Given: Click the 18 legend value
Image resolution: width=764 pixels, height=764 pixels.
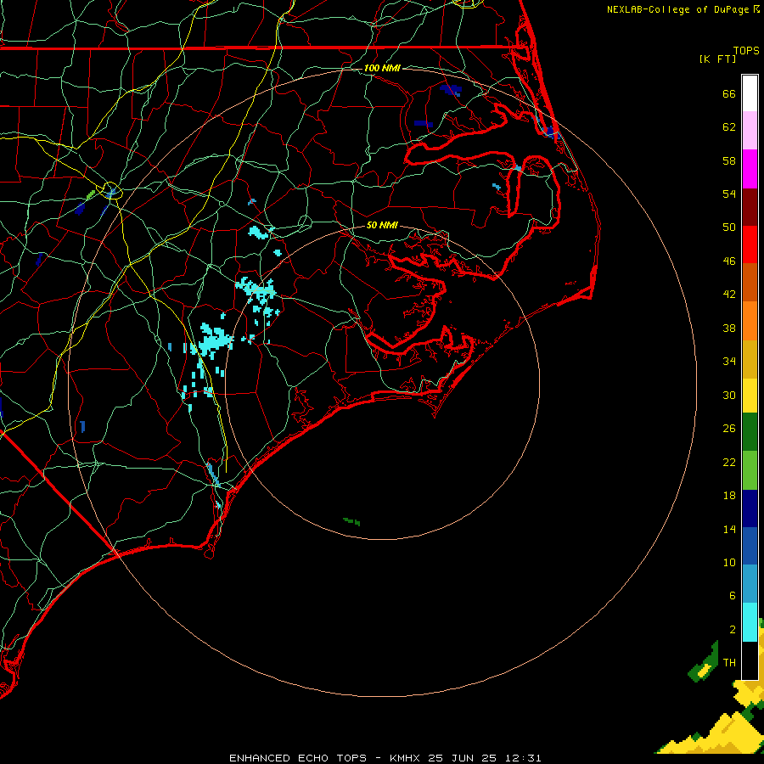Looking at the screenshot, I should tap(729, 496).
